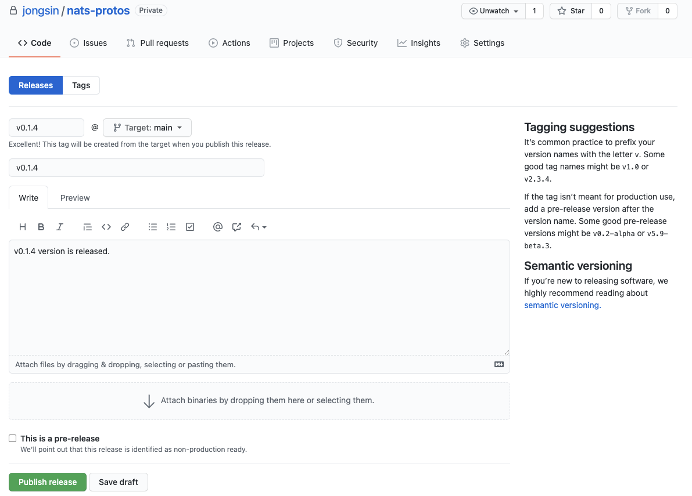Open the semantic versioning link
This screenshot has width=692, height=496.
click(562, 305)
